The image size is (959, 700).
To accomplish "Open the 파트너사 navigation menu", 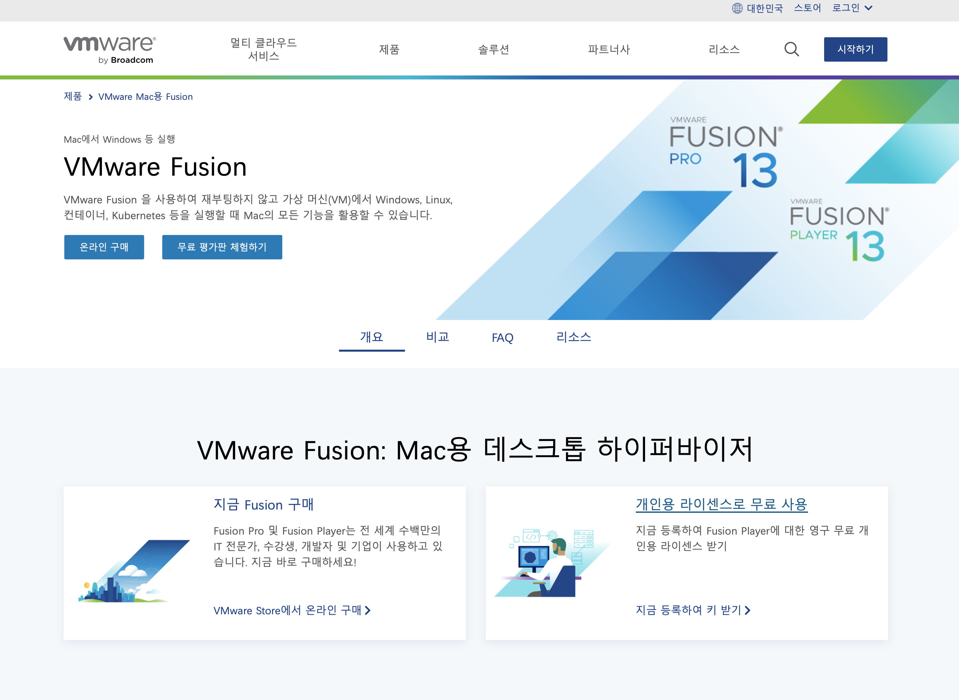I will (609, 49).
